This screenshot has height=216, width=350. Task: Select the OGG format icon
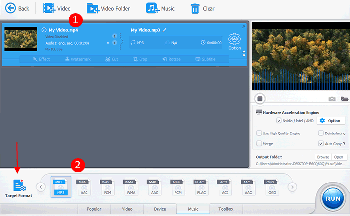click(271, 187)
